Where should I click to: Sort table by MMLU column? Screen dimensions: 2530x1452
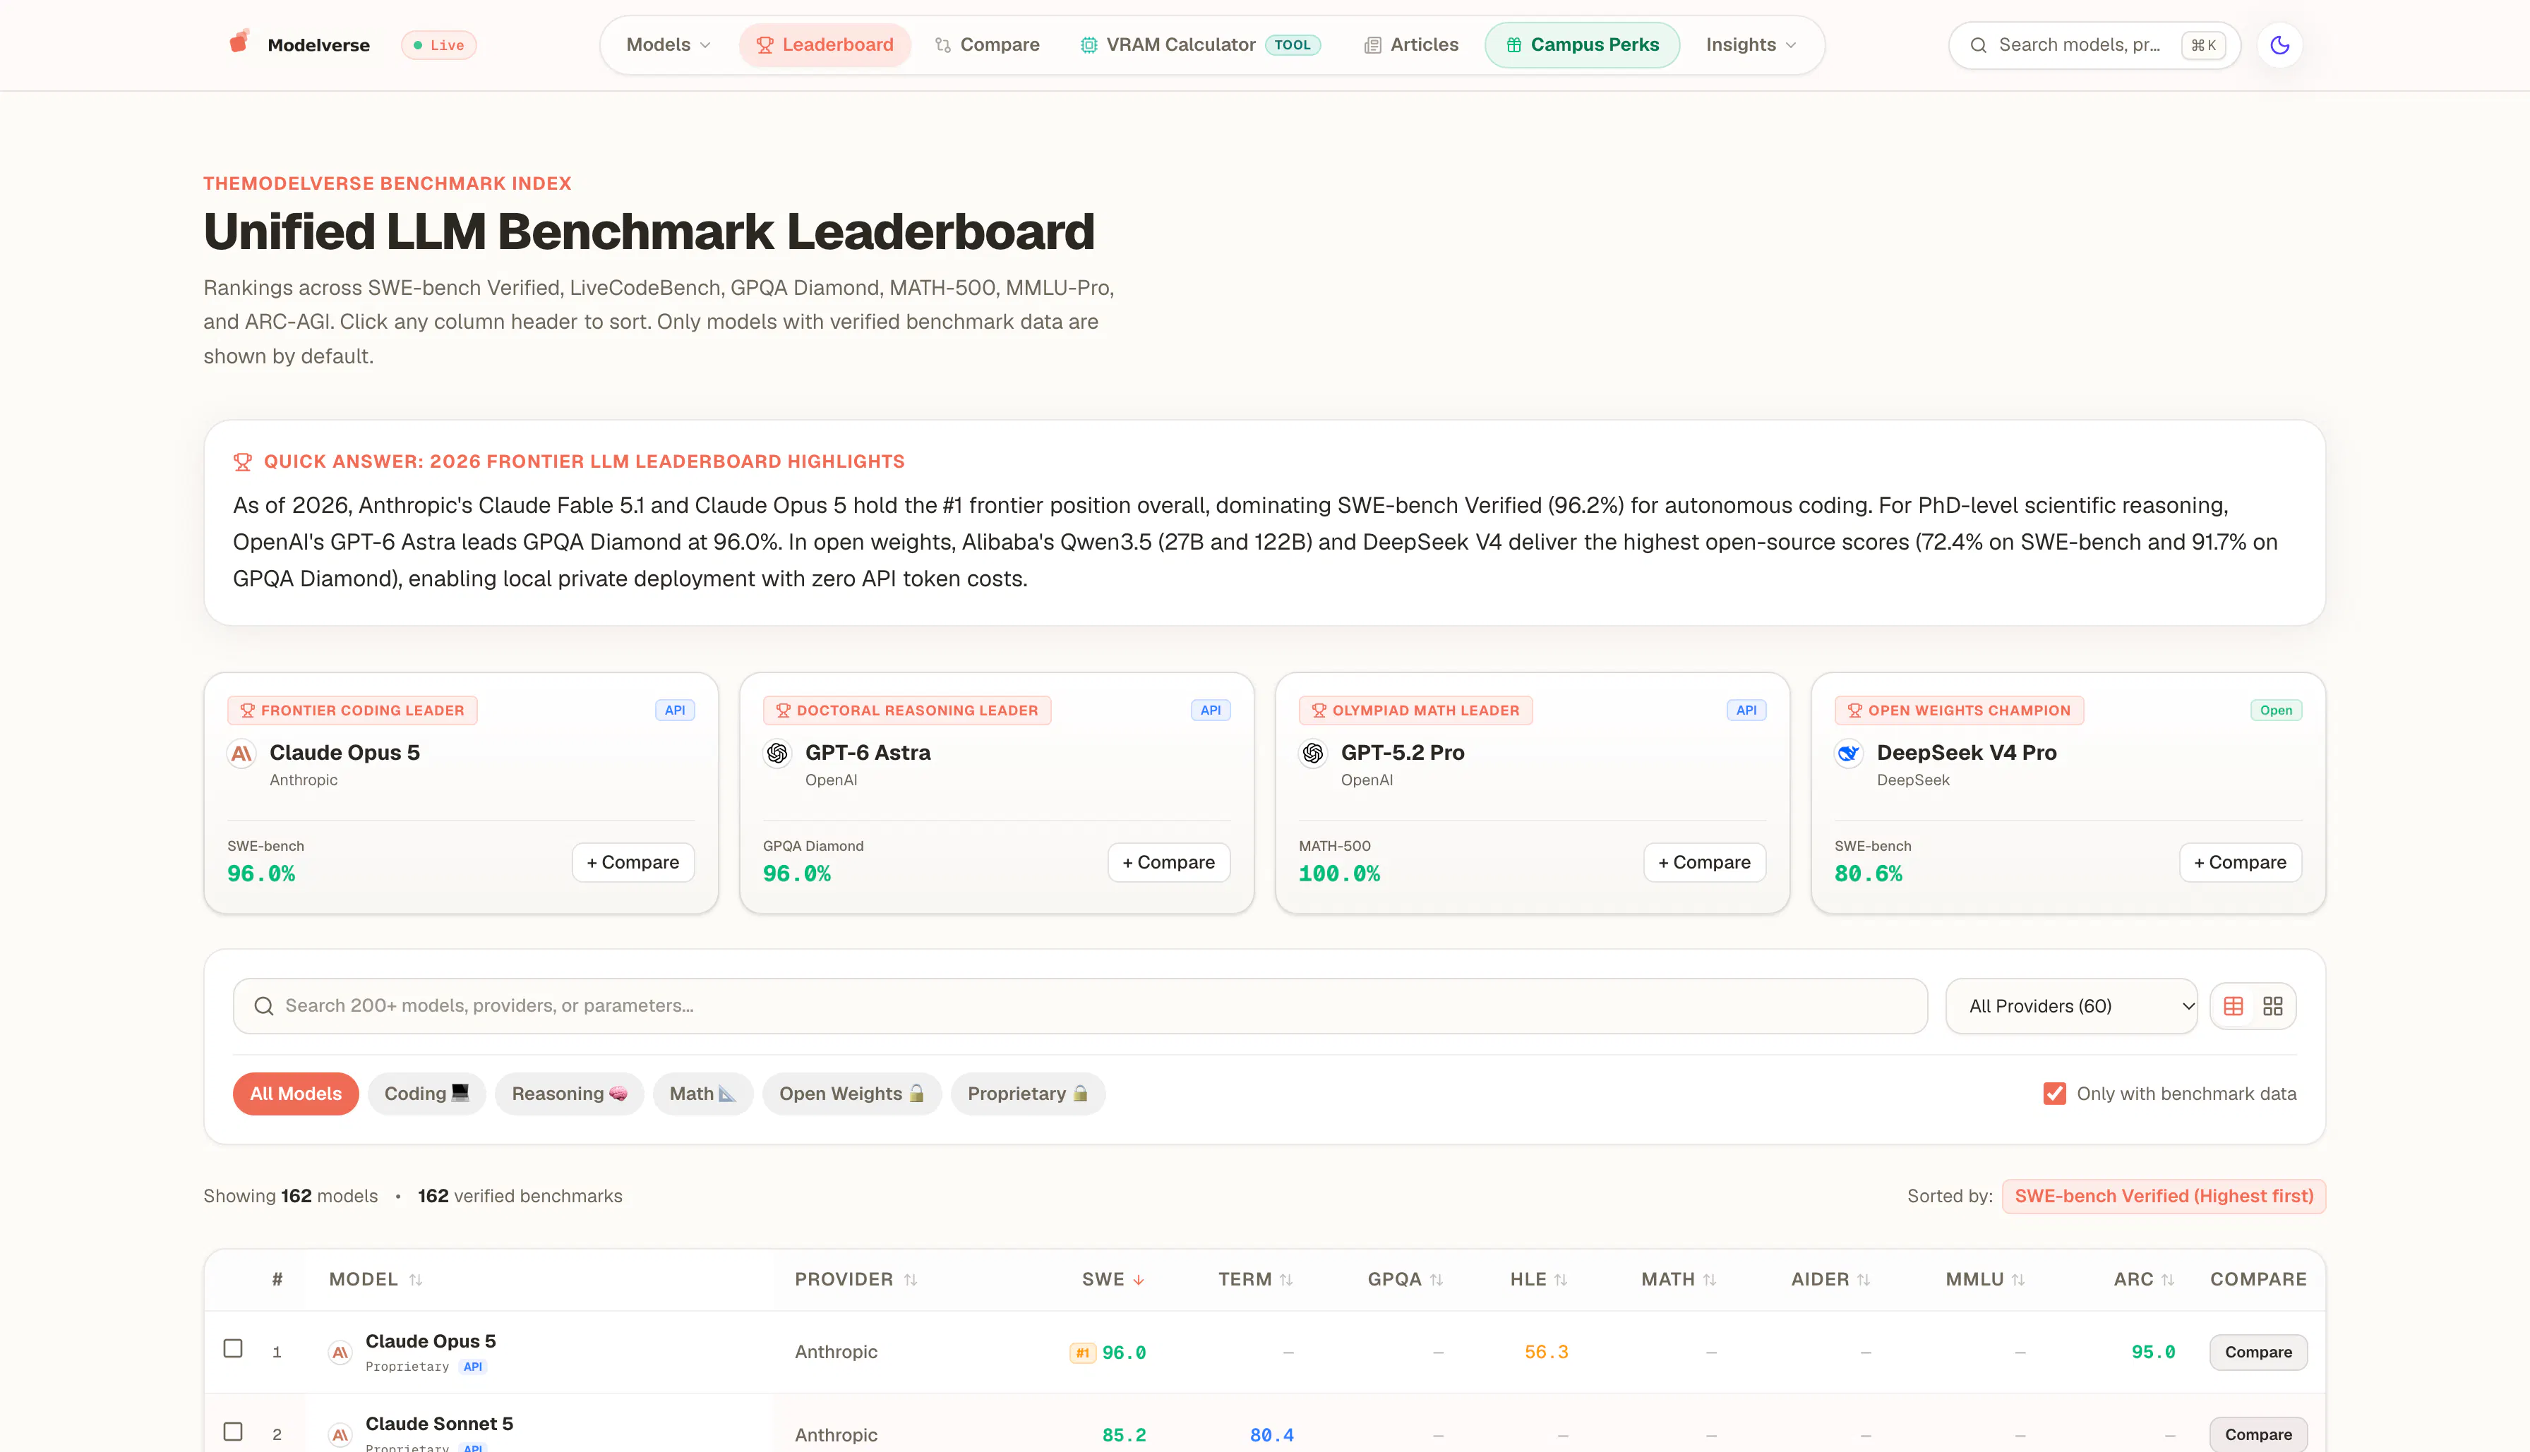1985,1279
